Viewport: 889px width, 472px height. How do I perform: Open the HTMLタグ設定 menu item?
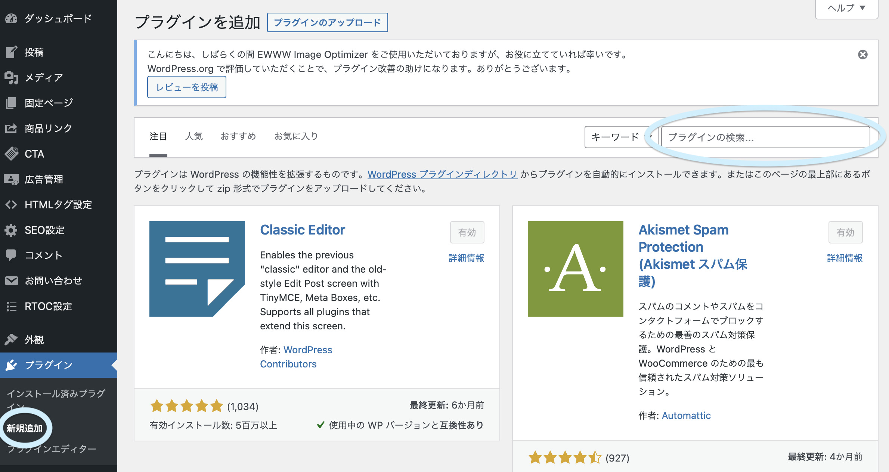(x=59, y=205)
